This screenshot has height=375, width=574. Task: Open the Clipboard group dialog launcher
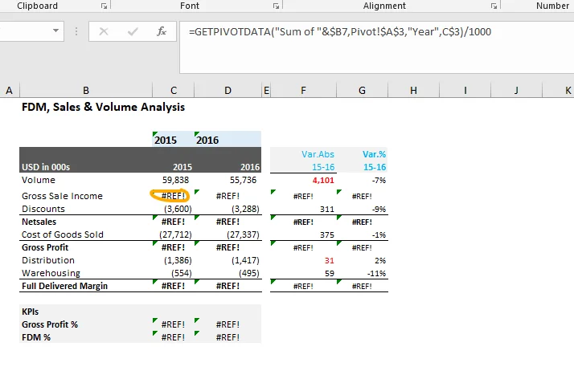click(x=103, y=6)
